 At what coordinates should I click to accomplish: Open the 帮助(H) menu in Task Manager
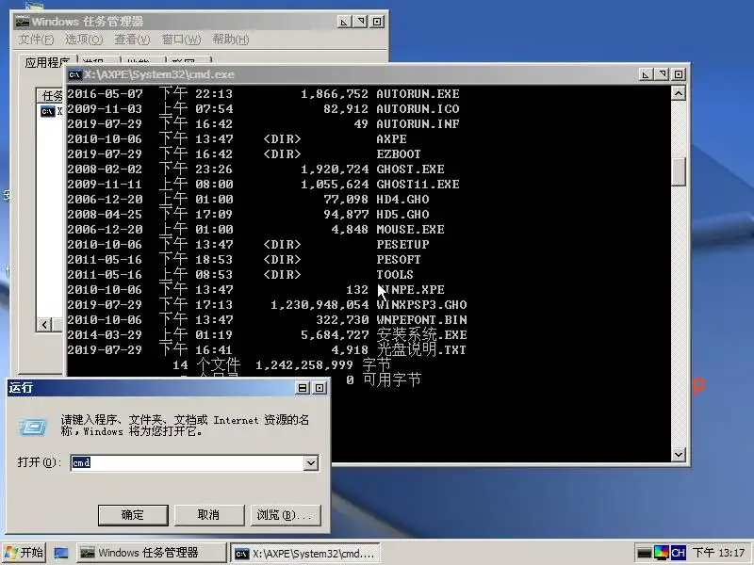(231, 40)
